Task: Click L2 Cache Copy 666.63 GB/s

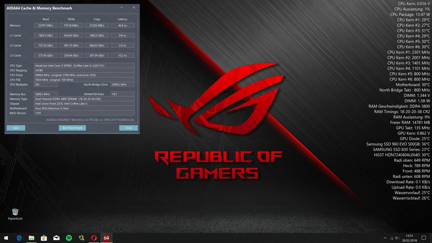Action: click(x=97, y=45)
